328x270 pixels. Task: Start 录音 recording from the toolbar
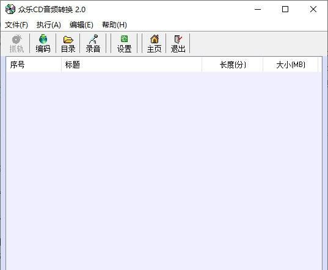click(93, 43)
